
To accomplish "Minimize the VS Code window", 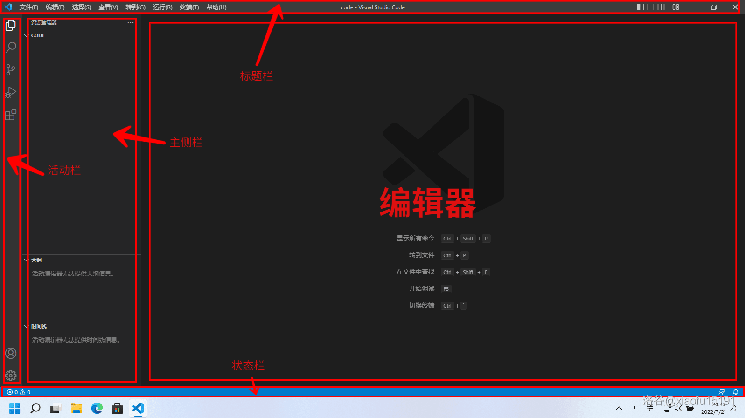I will coord(692,7).
